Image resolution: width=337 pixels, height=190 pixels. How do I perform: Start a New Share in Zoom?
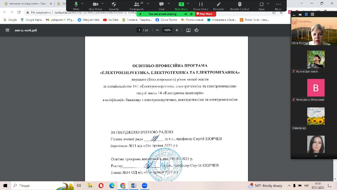pyautogui.click(x=181, y=6)
